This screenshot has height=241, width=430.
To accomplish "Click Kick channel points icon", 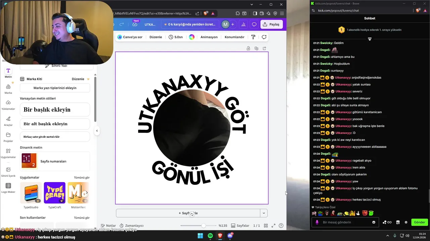I will click(387, 222).
